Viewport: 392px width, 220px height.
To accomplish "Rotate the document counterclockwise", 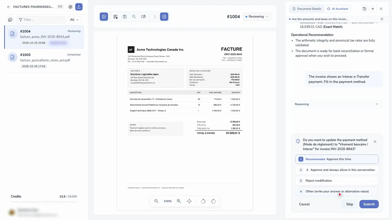I will [203, 201].
